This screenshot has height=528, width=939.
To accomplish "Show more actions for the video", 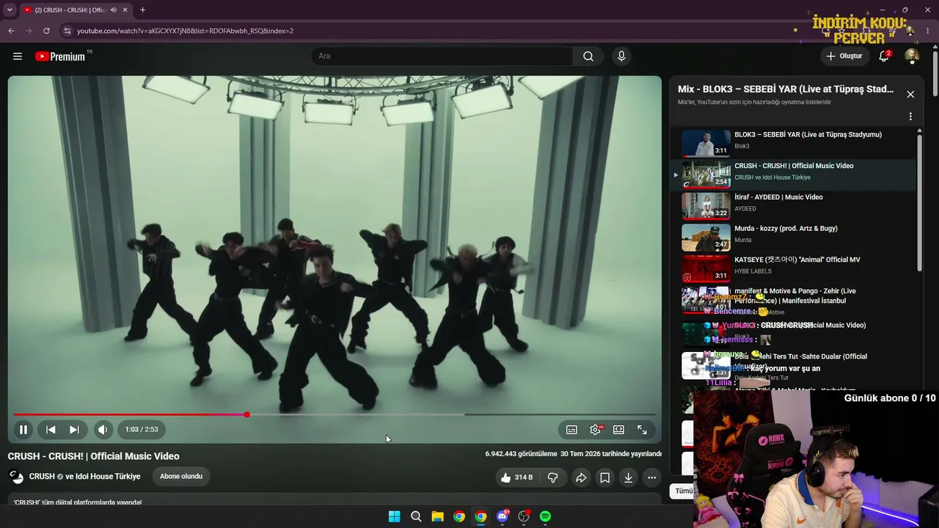I will pyautogui.click(x=651, y=477).
